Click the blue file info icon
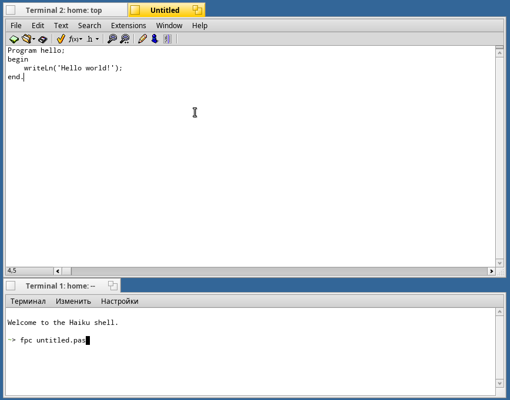The image size is (510, 400). pyautogui.click(x=155, y=39)
